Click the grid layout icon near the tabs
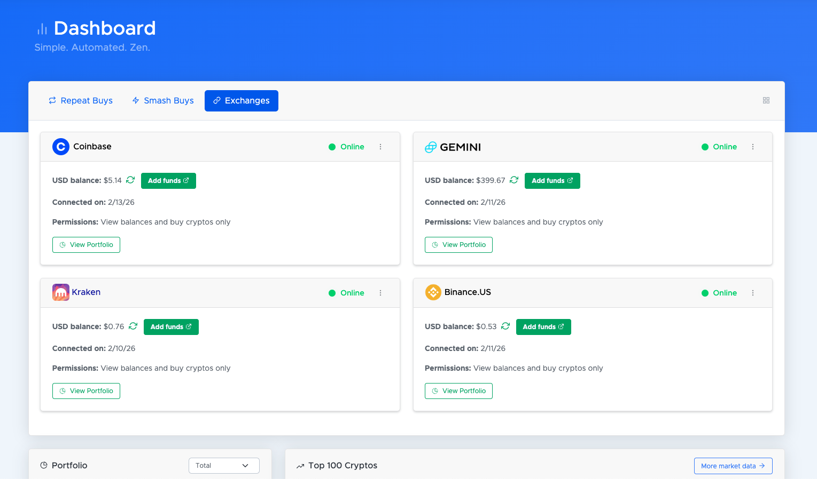The width and height of the screenshot is (817, 479). [x=766, y=100]
